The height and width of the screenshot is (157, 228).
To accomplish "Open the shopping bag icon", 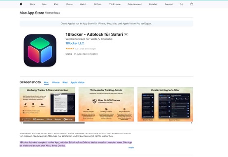I will [192, 4].
